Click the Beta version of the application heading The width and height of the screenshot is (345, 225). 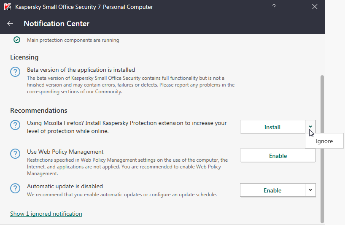[81, 70]
